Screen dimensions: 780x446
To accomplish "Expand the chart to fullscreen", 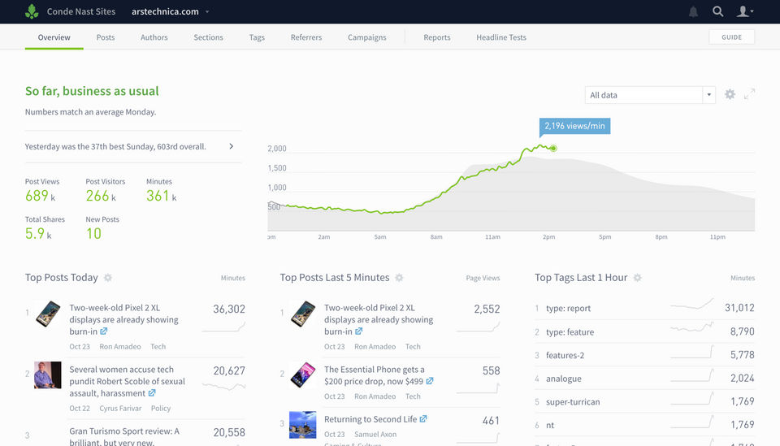I will point(749,94).
